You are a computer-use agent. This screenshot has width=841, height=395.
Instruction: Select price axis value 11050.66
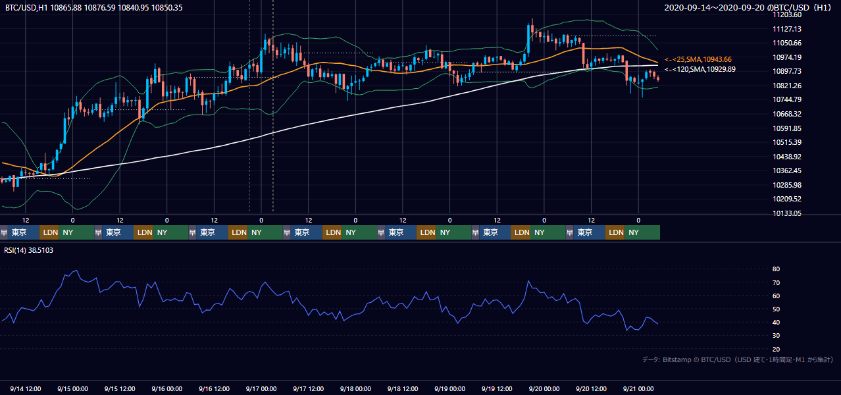point(787,43)
